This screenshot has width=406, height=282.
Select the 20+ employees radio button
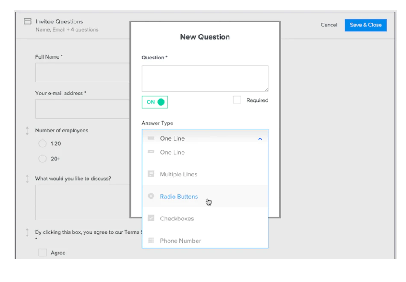click(42, 159)
